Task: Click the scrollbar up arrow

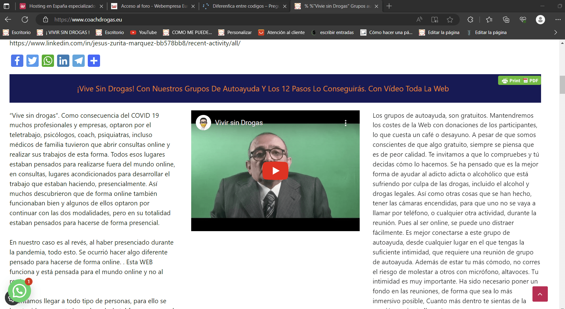Action: point(562,43)
